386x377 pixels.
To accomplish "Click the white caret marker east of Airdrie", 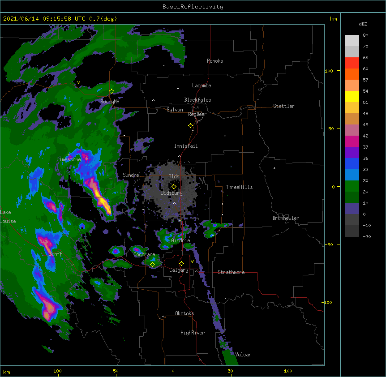I will tap(213, 235).
